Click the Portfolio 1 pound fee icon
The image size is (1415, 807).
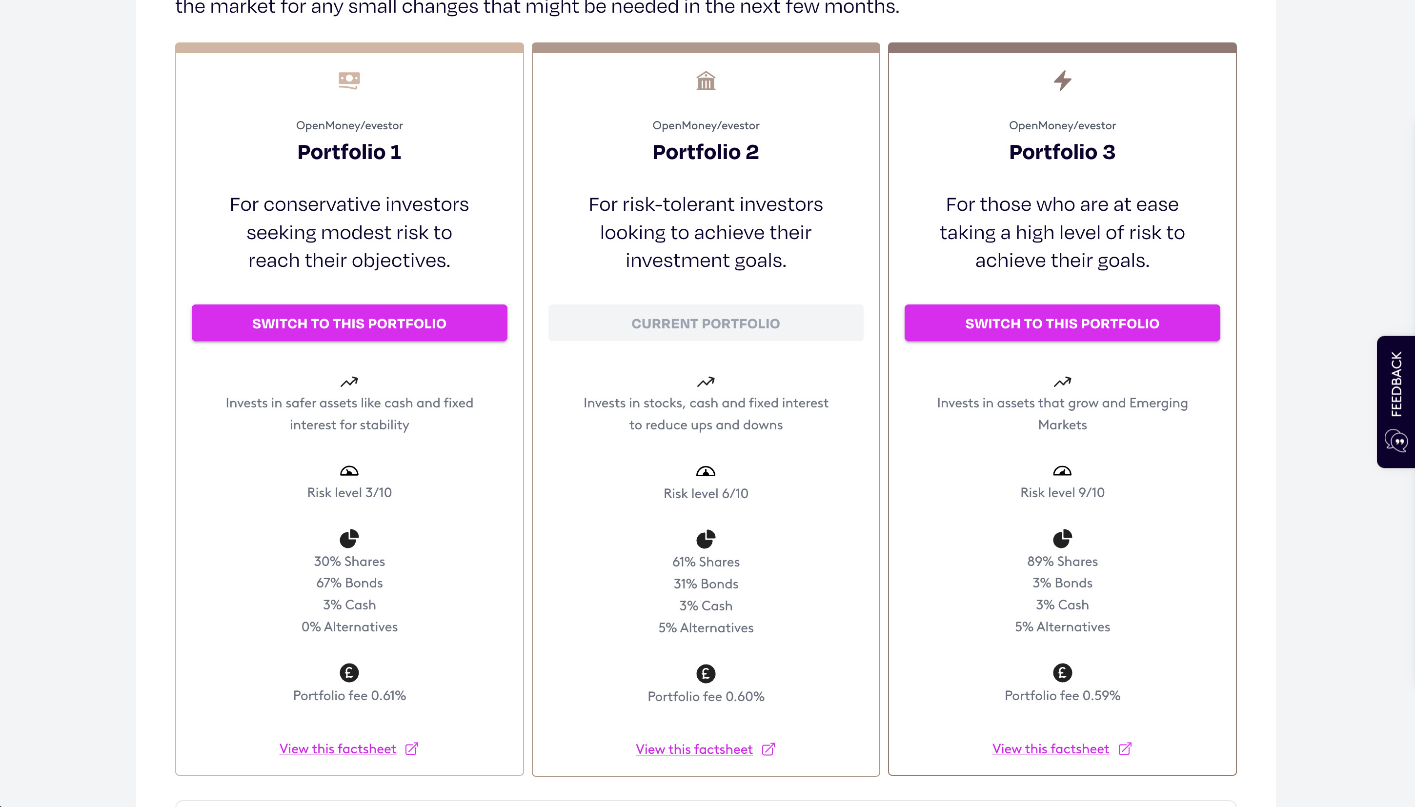pyautogui.click(x=349, y=673)
